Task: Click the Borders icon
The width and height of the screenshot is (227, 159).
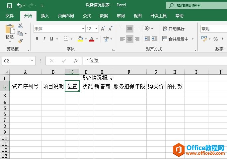Action: point(66,39)
